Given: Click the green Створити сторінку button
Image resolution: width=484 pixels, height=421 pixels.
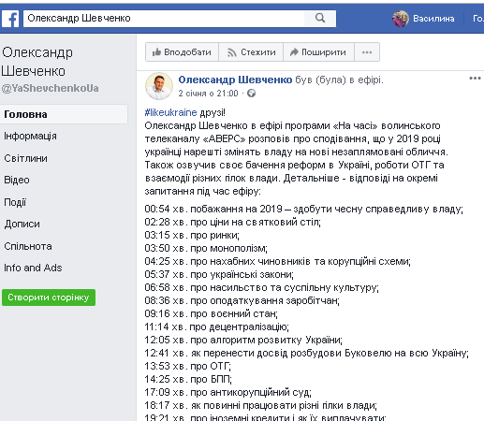Looking at the screenshot, I should point(49,298).
